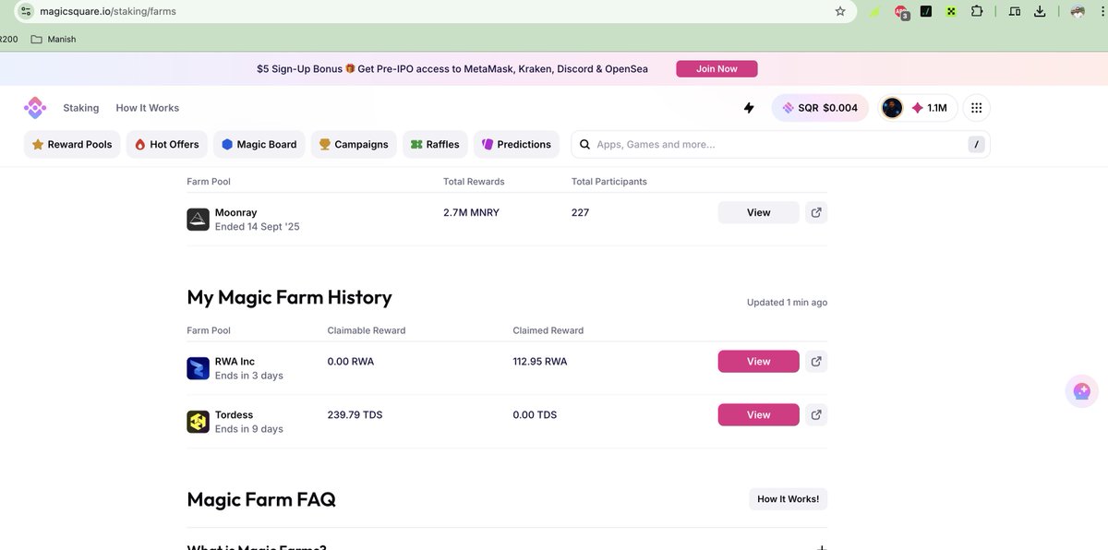1108x550 pixels.
Task: Click the '0.00 TDS' claimed reward value
Action: [x=535, y=415]
